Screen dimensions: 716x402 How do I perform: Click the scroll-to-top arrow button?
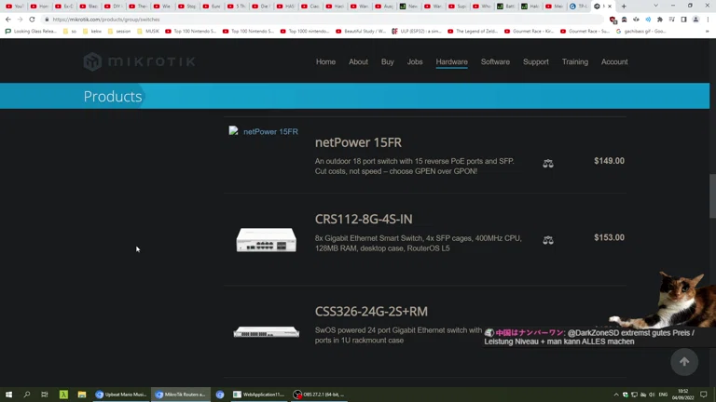[x=683, y=361]
